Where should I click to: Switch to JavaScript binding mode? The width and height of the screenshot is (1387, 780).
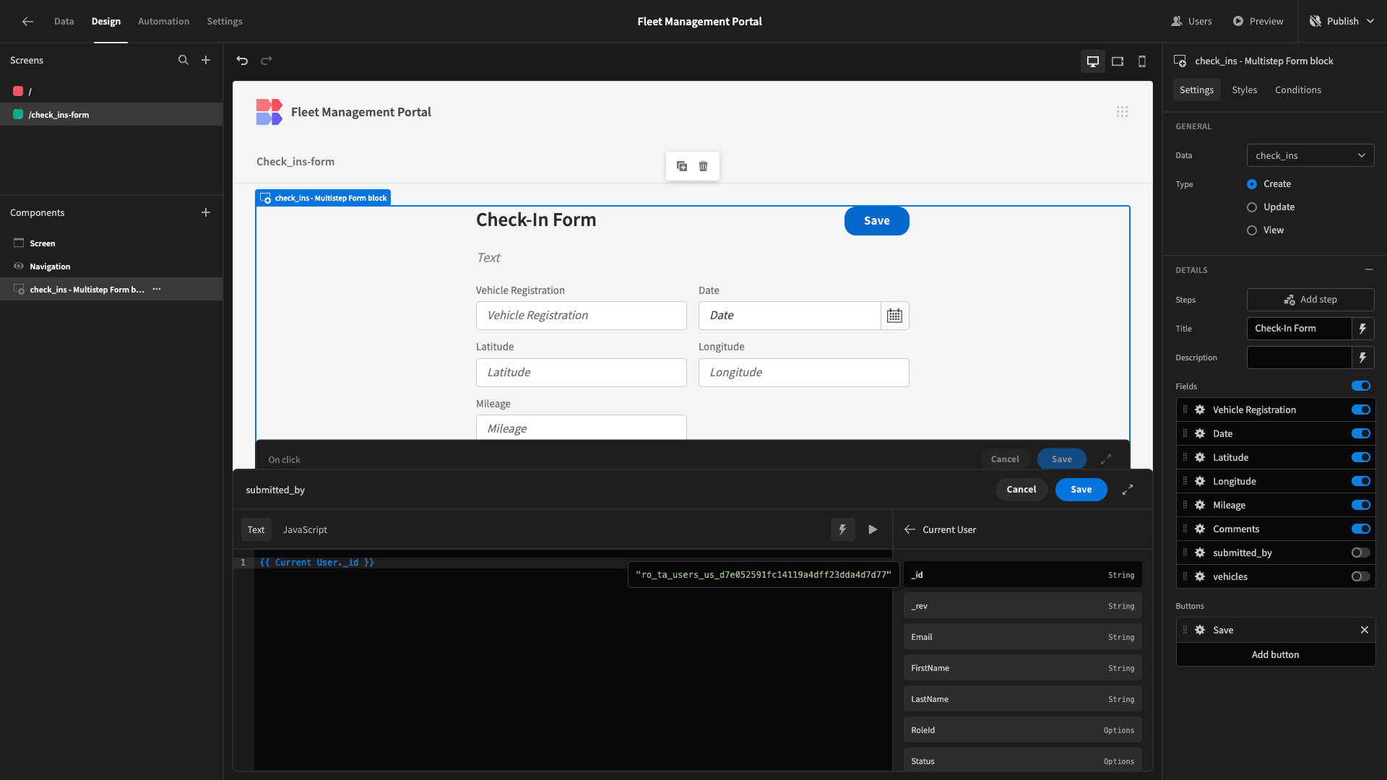(x=305, y=529)
